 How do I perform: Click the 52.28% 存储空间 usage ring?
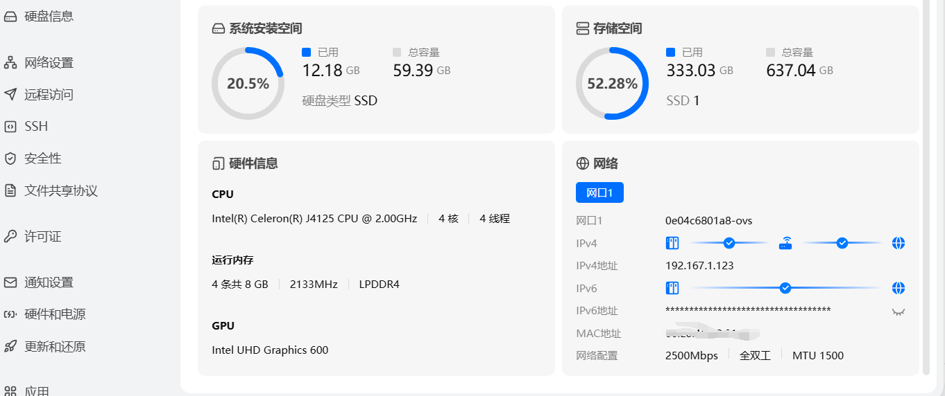coord(612,84)
